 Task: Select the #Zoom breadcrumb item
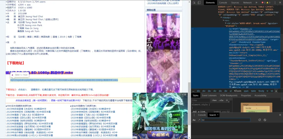[x=238, y=91]
